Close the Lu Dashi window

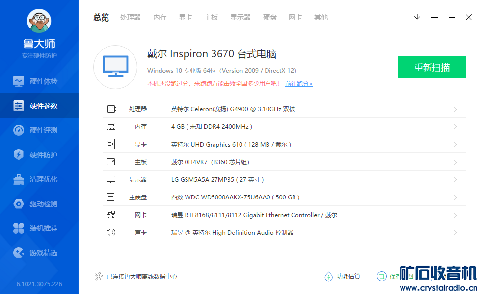[x=469, y=17]
